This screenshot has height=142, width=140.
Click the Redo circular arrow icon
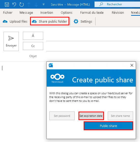point(21,4)
